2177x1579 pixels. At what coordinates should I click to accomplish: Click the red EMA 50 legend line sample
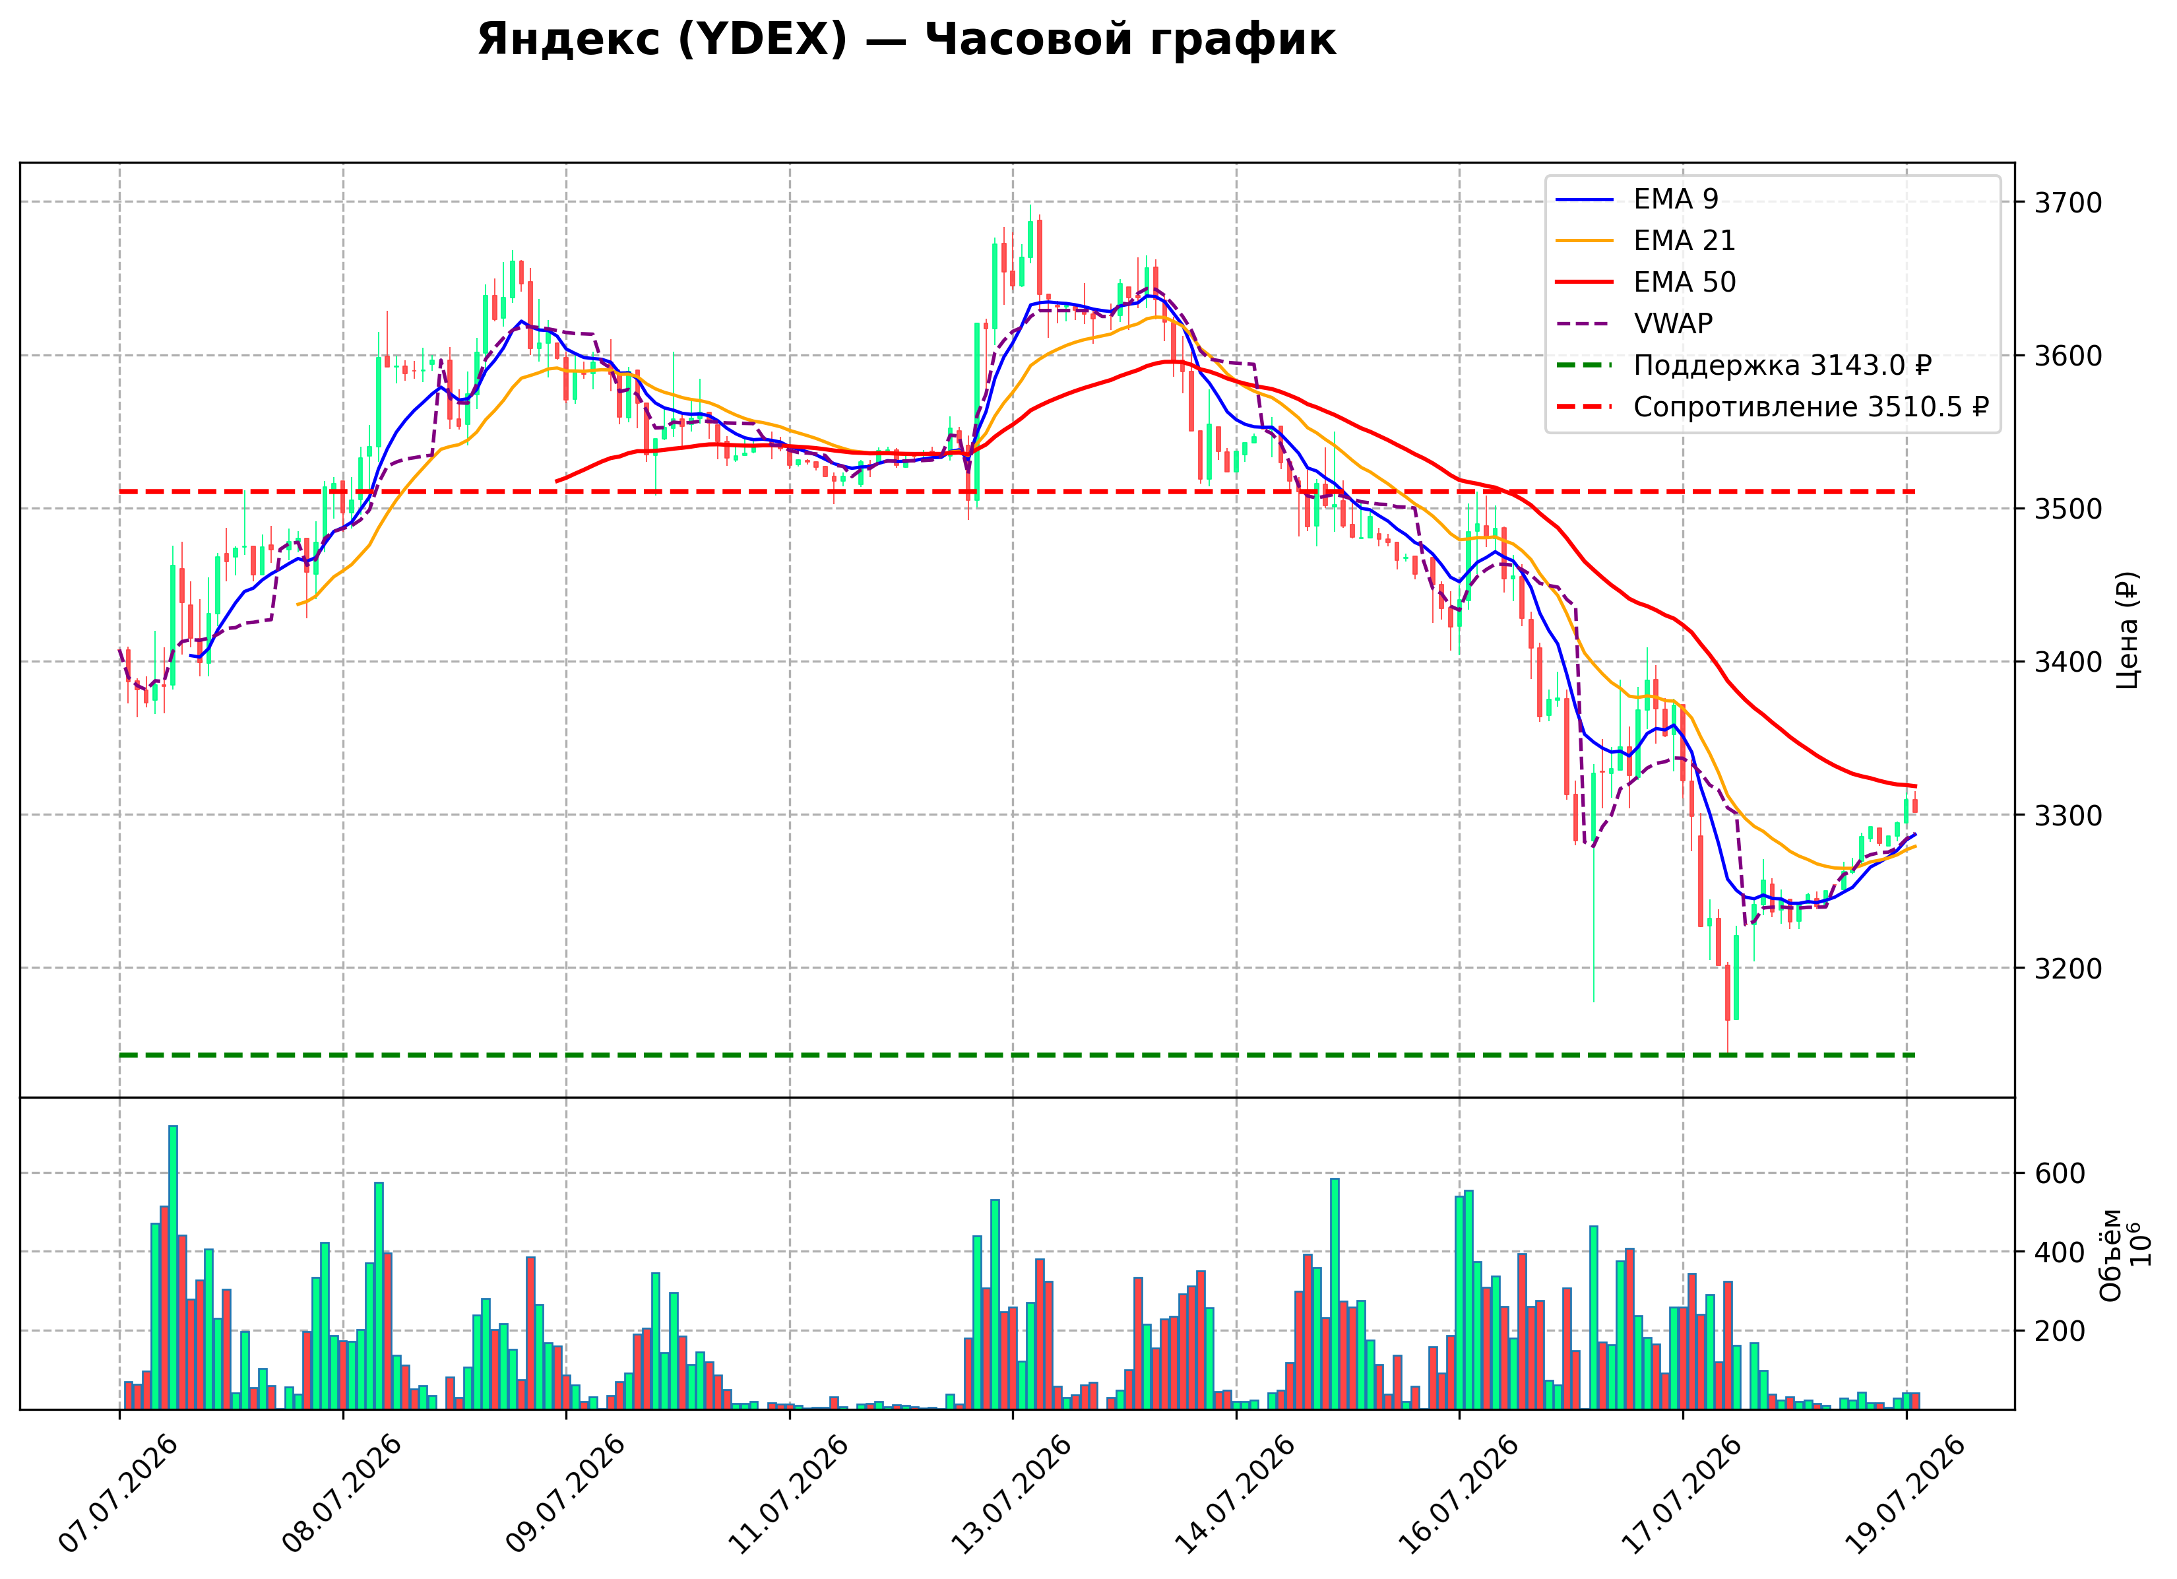click(1585, 282)
